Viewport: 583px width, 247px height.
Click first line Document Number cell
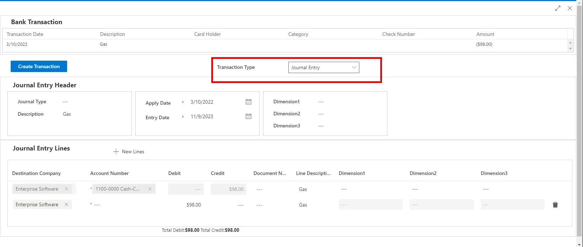click(259, 189)
